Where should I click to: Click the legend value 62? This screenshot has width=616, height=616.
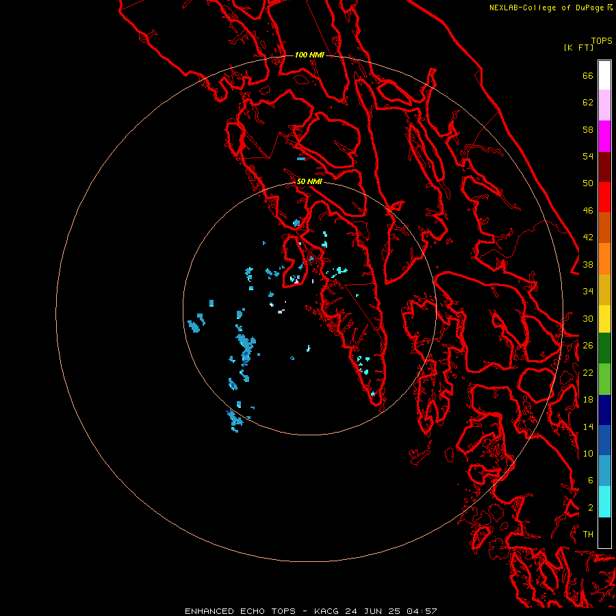click(588, 103)
